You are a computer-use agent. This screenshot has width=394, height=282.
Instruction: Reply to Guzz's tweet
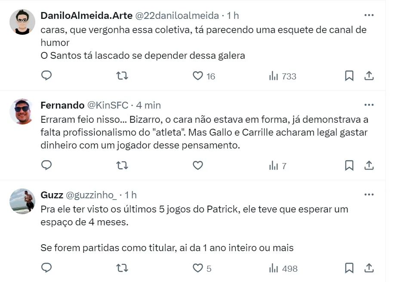tap(46, 268)
